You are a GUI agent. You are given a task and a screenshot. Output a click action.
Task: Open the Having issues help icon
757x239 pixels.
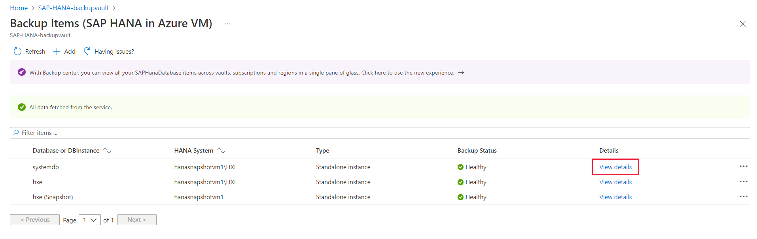pos(87,51)
